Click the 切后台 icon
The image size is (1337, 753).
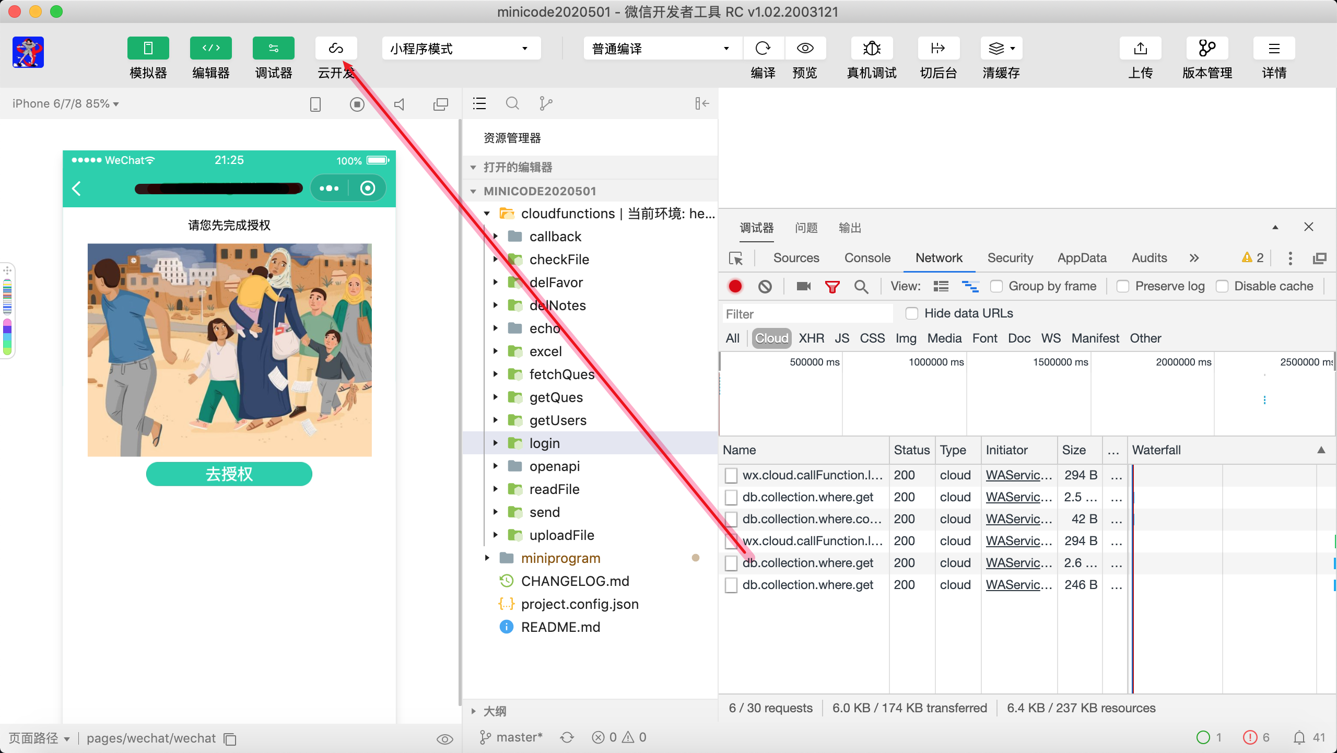coord(938,49)
